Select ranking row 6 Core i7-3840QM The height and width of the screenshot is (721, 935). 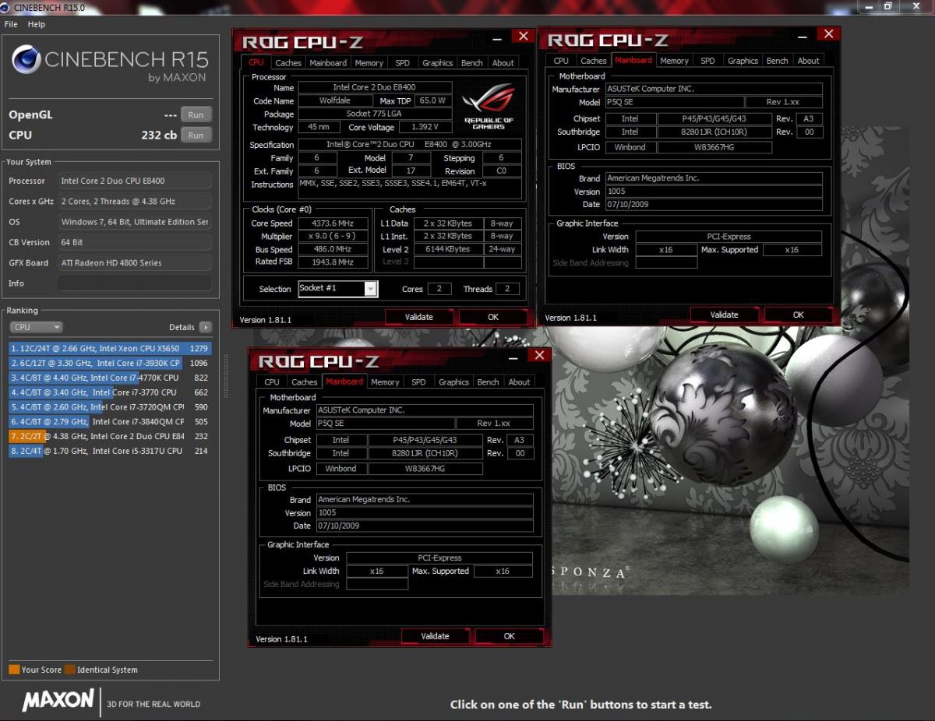110,421
